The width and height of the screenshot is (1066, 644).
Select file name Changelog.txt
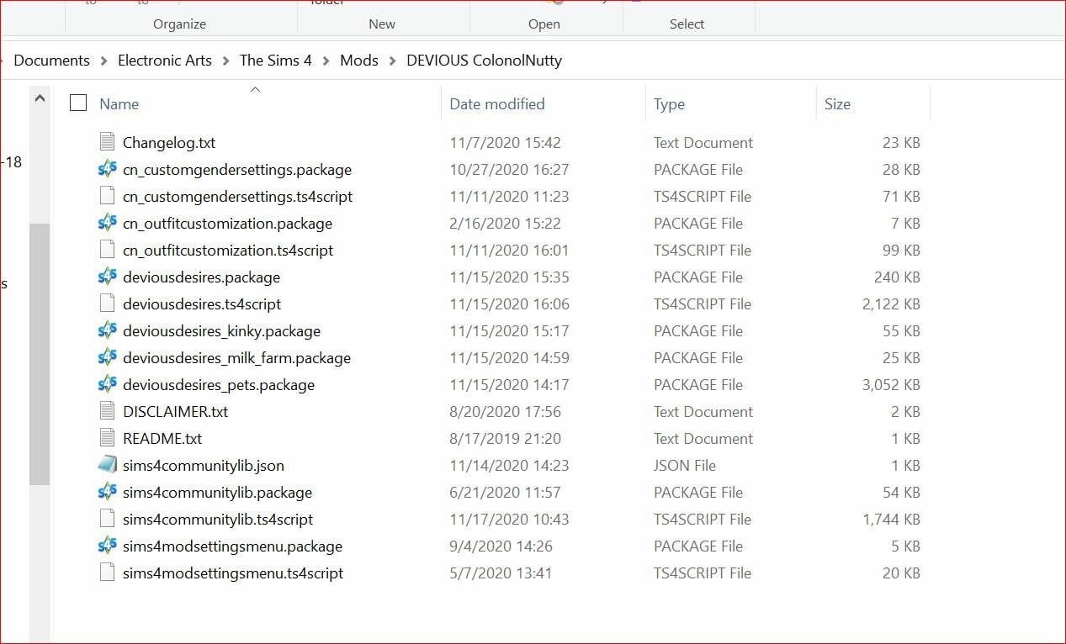169,143
